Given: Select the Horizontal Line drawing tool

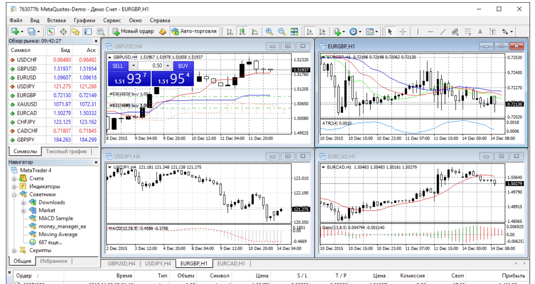Looking at the screenshot, I should (430, 31).
